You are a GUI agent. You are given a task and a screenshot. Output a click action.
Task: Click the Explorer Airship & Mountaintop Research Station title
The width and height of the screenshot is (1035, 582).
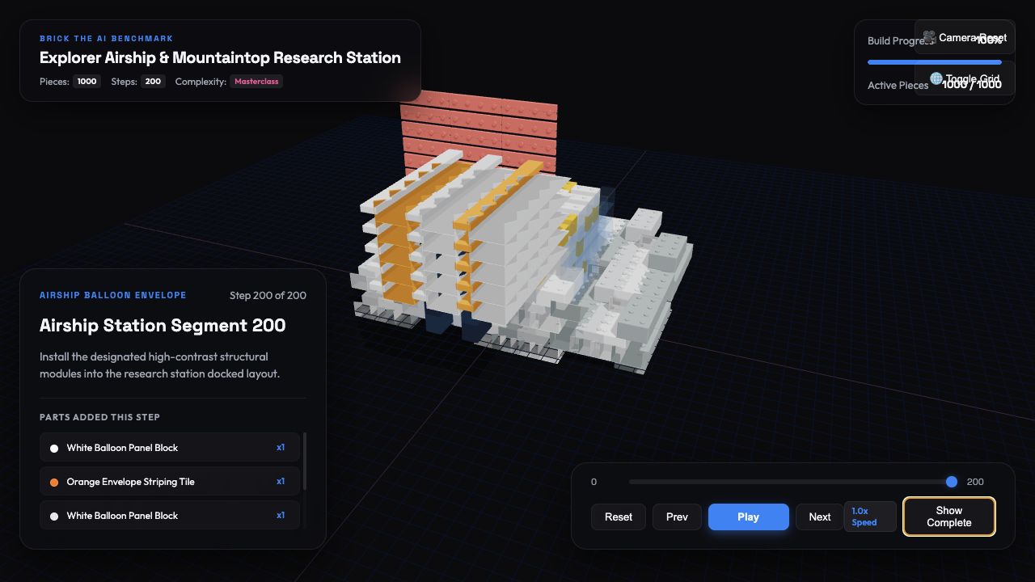point(220,58)
